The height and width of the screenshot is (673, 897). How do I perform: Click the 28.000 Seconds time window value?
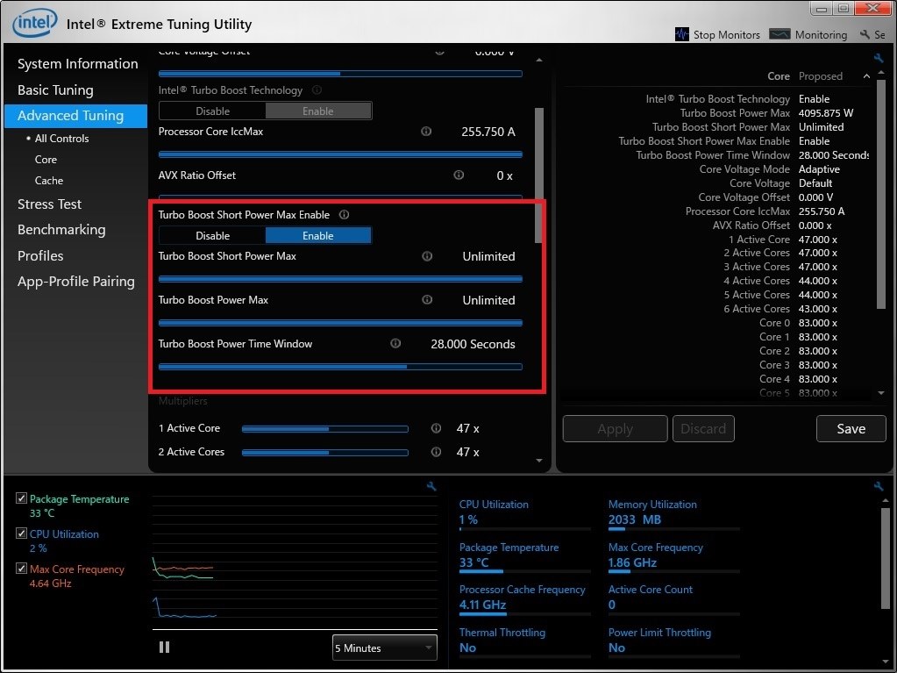[x=473, y=344]
